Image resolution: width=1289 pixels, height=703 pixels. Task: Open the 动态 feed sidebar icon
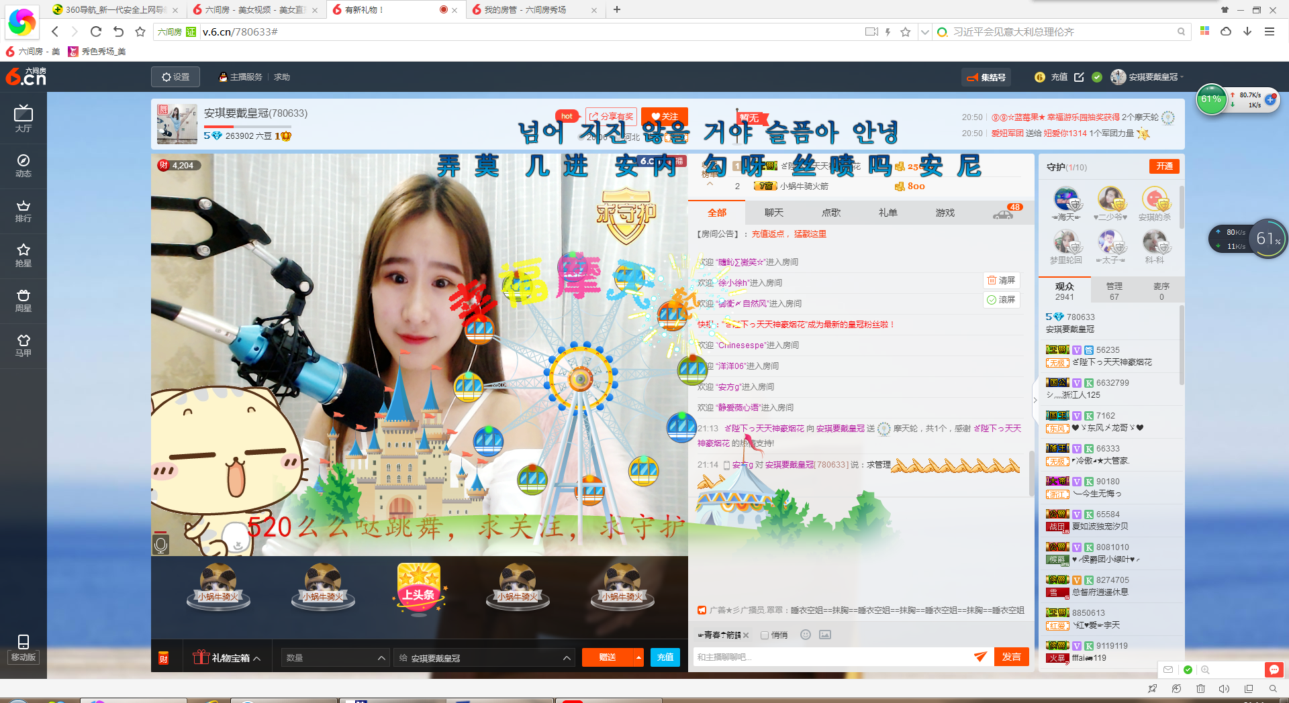click(x=23, y=165)
